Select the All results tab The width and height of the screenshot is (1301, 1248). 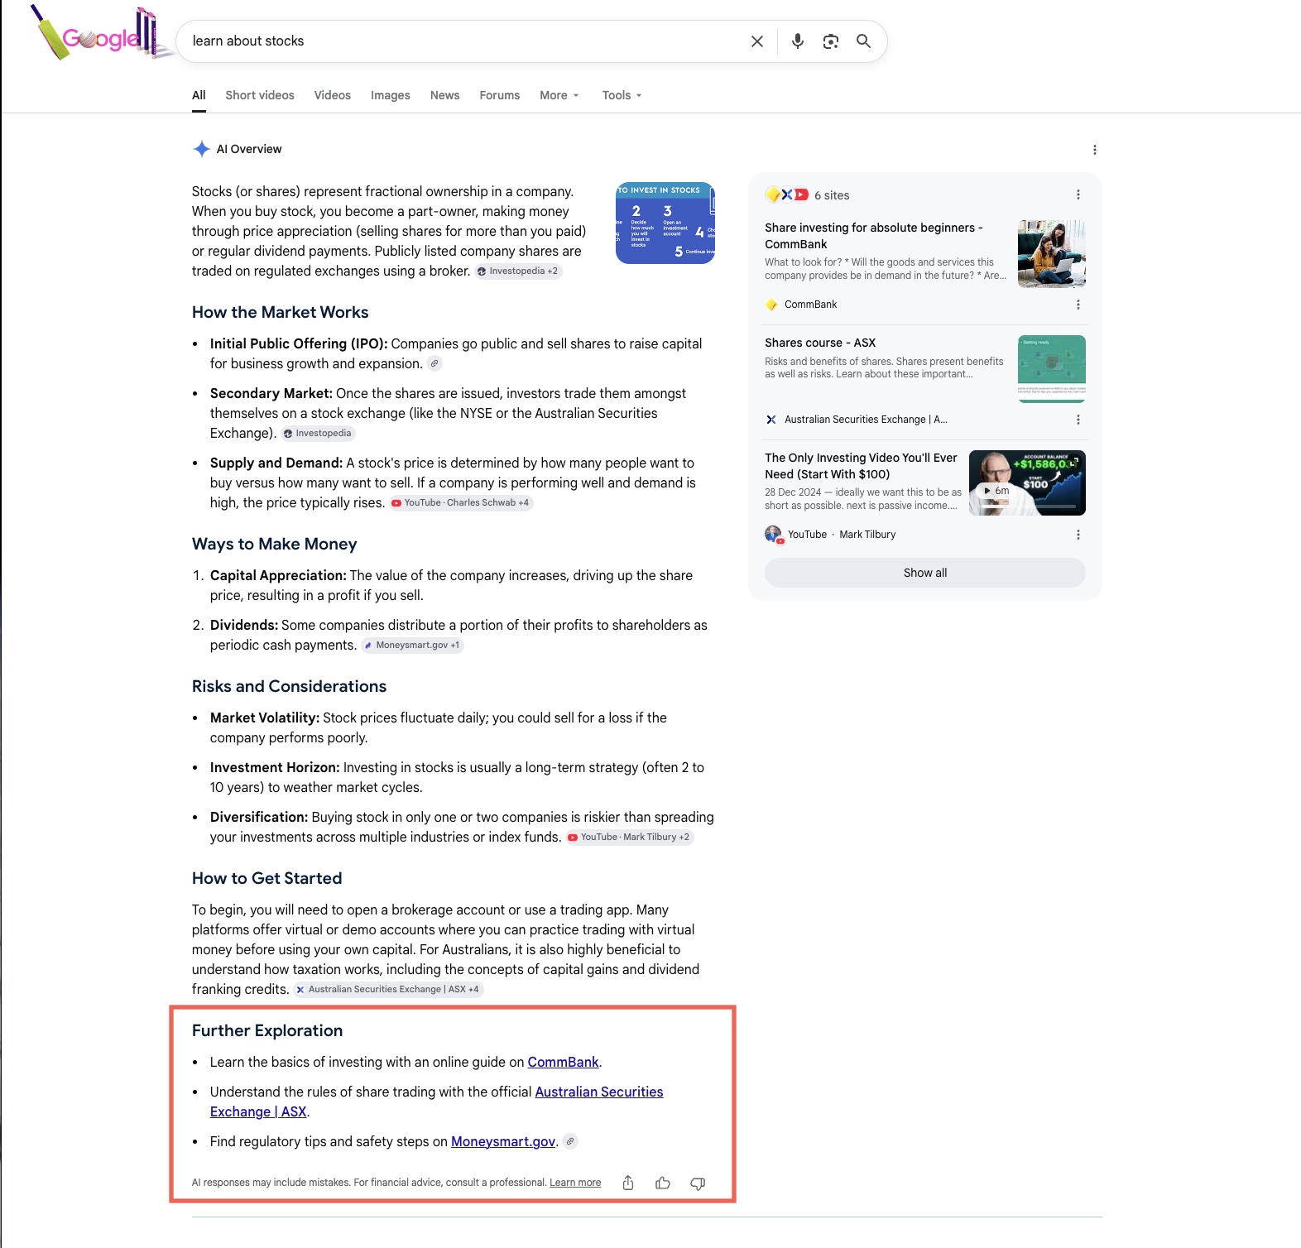point(199,95)
